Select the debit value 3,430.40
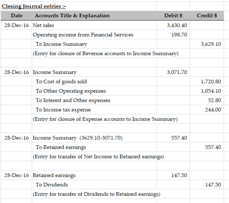The height and width of the screenshot is (203, 229). tap(177, 25)
